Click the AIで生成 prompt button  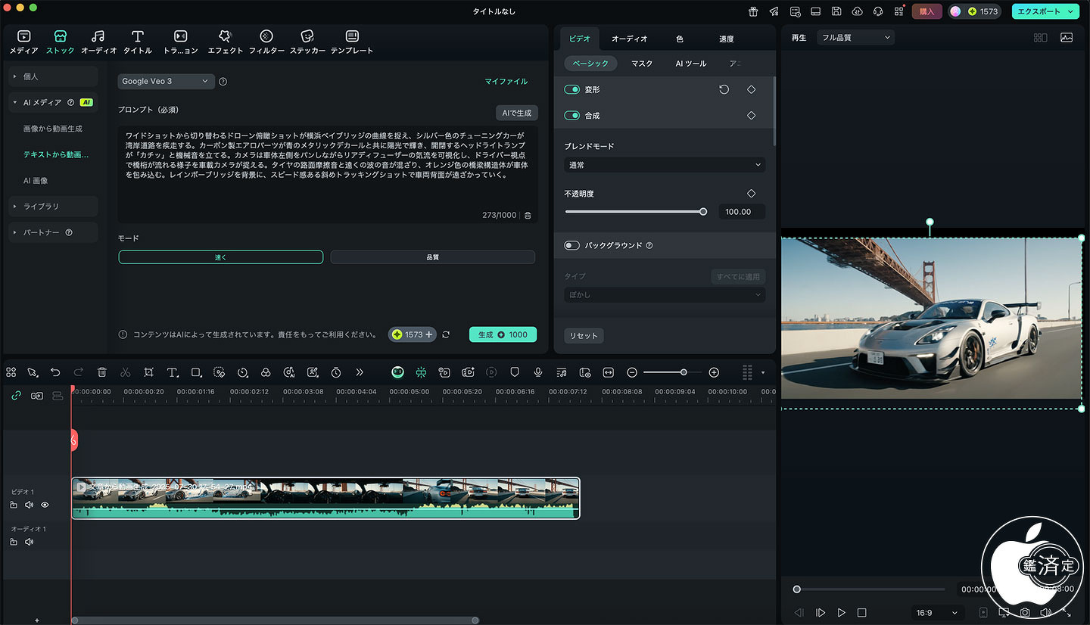pos(517,113)
